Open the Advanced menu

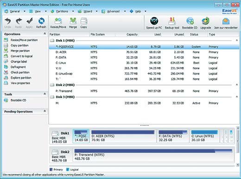(111, 11)
